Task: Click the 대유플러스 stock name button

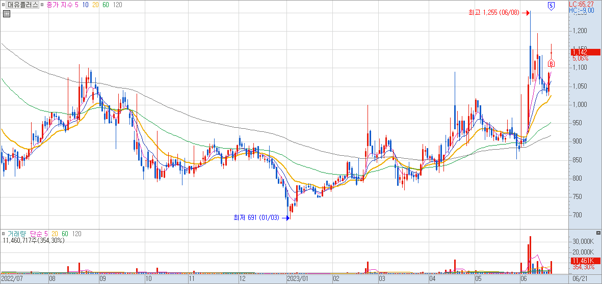Action: coord(23,5)
